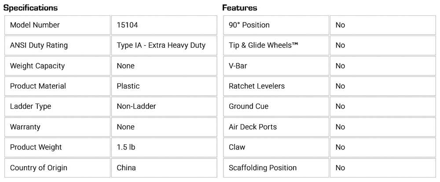
Task: Click the Air Deck Ports label
Action: click(253, 127)
